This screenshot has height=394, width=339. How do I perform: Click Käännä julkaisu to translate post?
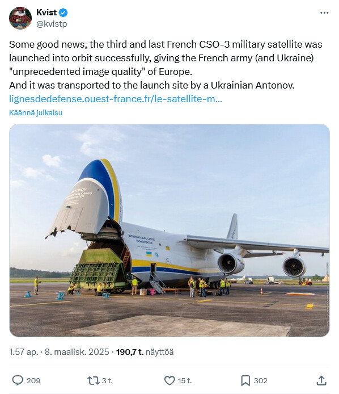pyautogui.click(x=36, y=112)
